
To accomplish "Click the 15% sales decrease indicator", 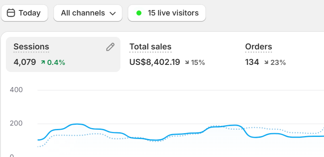I will (195, 62).
